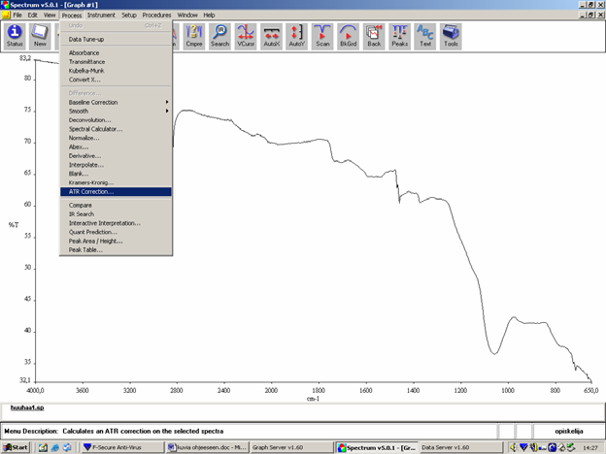Choose Blank... from the menu
This screenshot has height=454, width=606.
(x=116, y=174)
